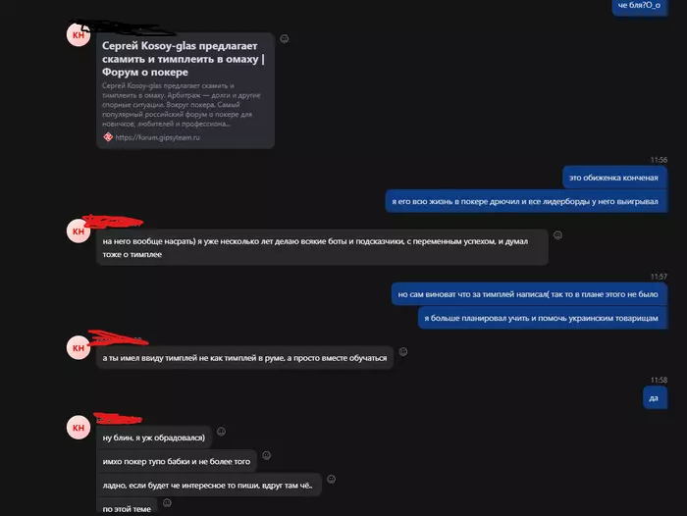Click the КН avatar near 'ну блин' message

coord(79,428)
